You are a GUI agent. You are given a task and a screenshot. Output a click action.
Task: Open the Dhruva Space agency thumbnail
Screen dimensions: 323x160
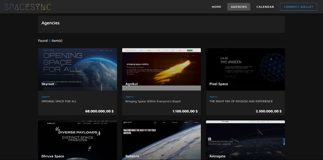[77, 140]
